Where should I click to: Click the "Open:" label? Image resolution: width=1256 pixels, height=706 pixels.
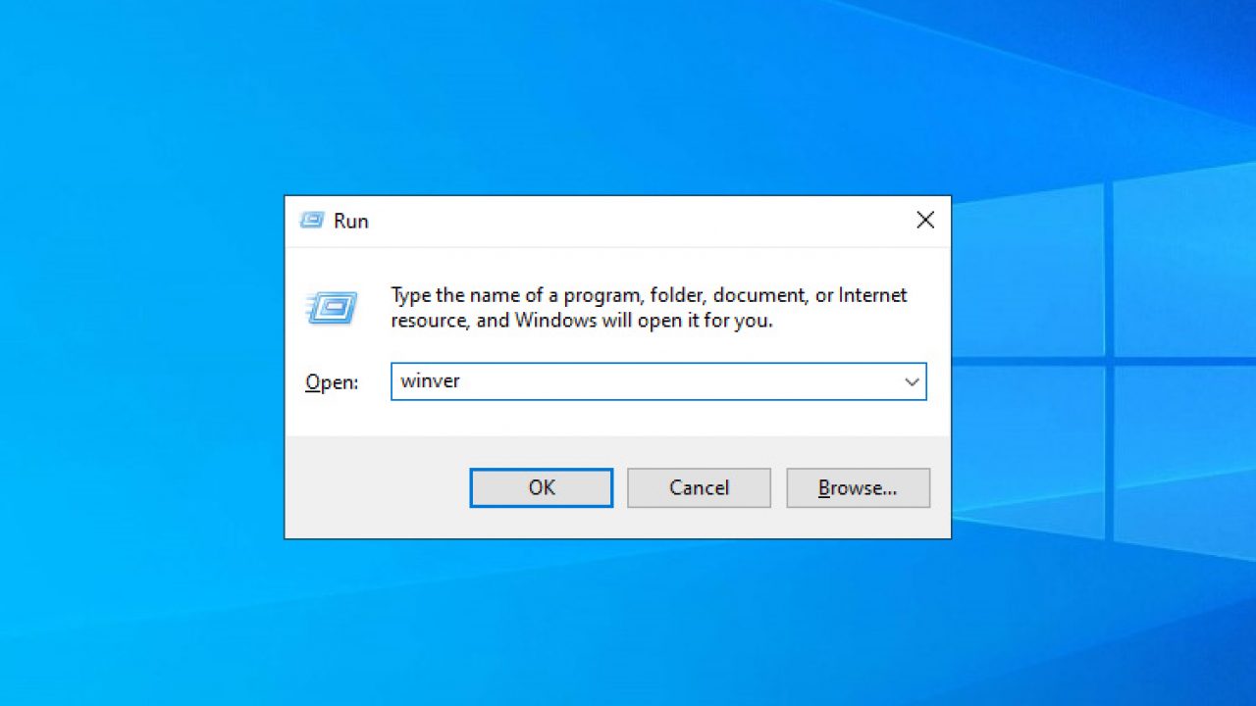point(332,382)
